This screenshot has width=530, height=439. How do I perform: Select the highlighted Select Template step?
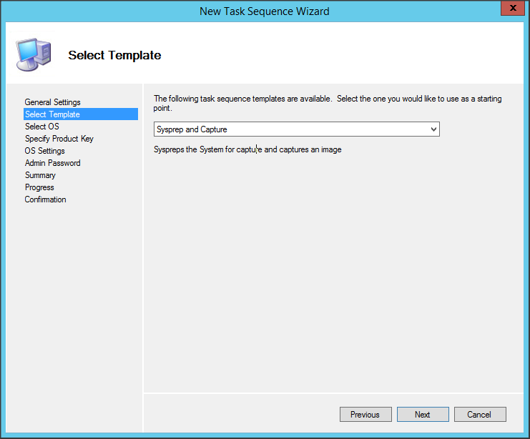(x=52, y=114)
